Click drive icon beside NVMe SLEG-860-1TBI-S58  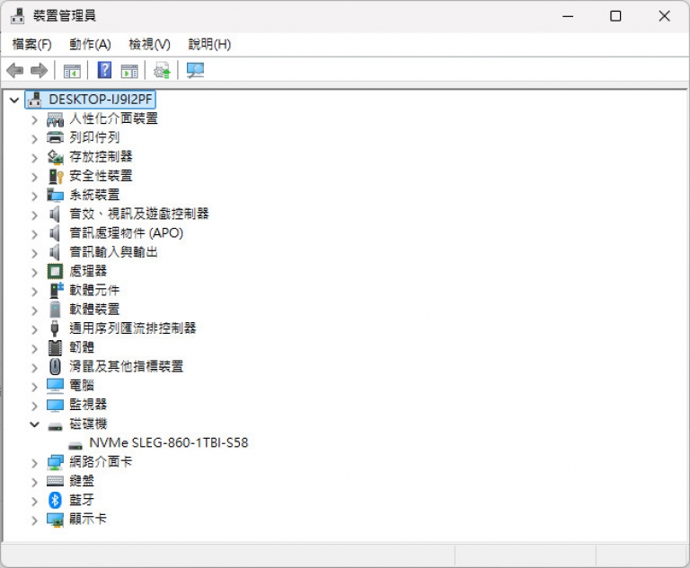coord(75,445)
